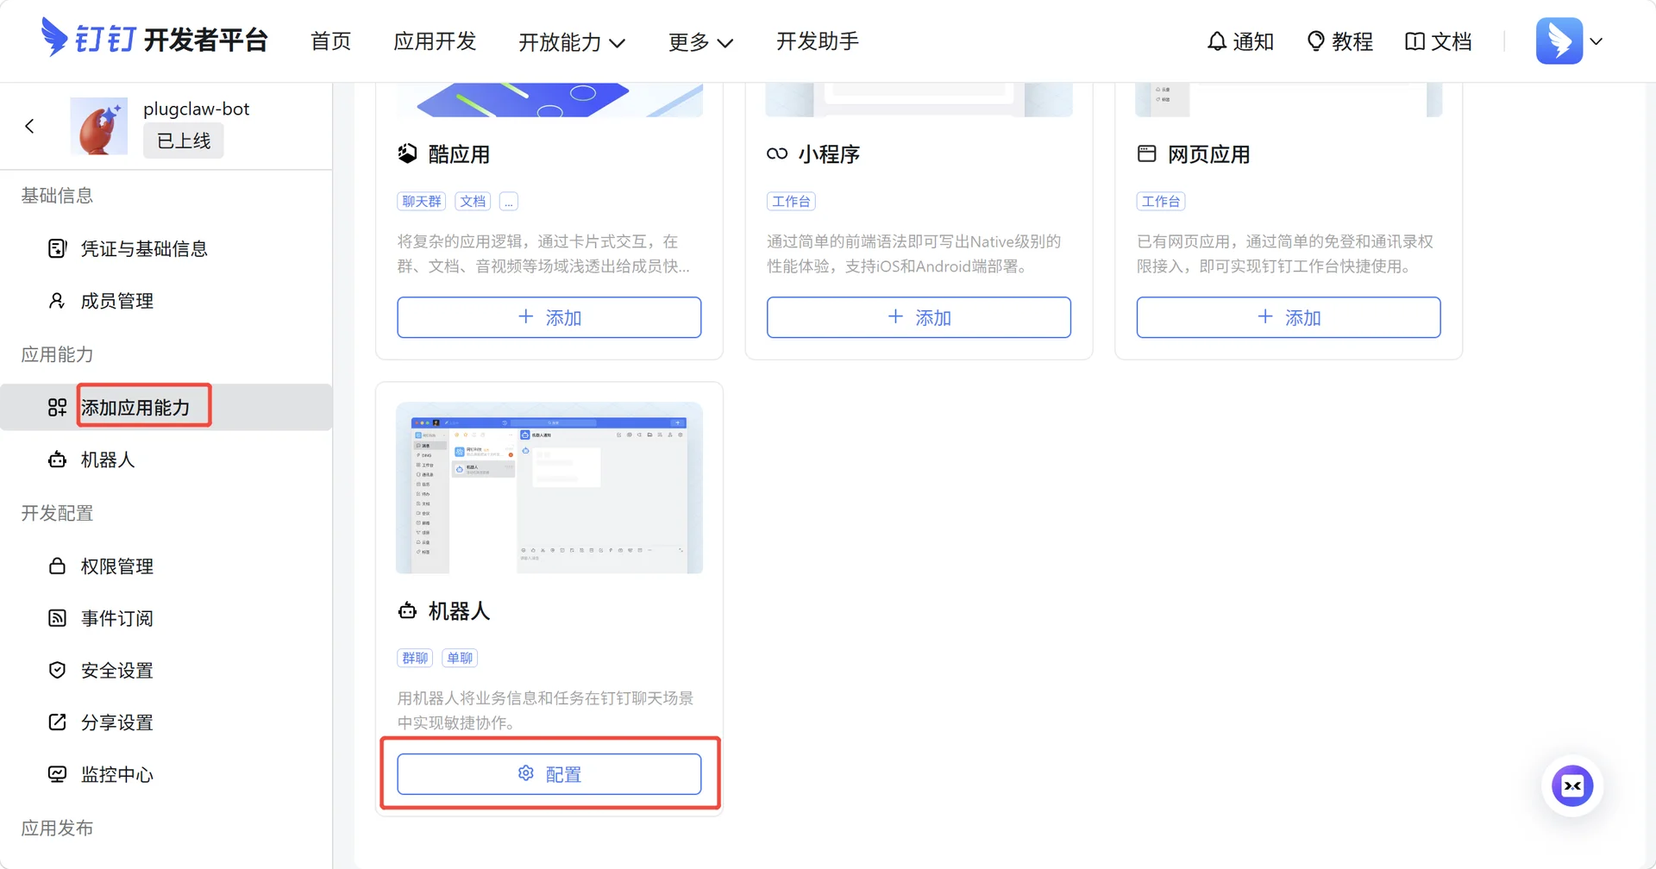
Task: Click the 监控中心 monitor icon
Action: click(x=57, y=774)
